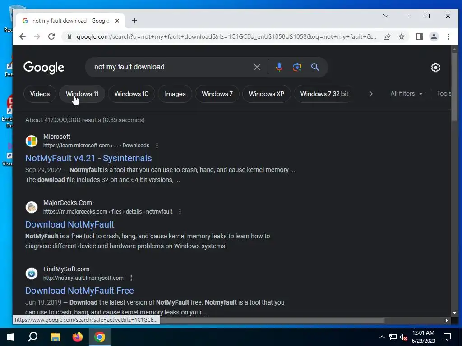Open the Tools option

tap(444, 94)
